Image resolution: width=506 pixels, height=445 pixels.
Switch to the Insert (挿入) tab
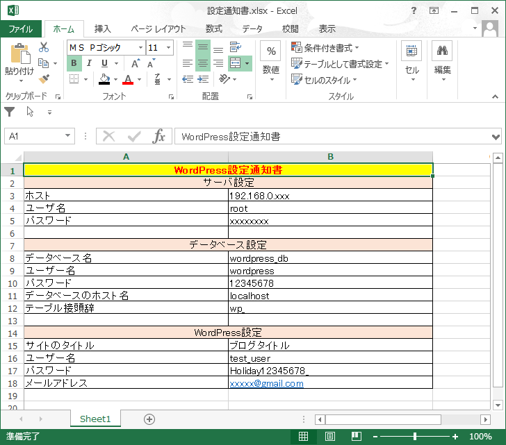coord(103,29)
